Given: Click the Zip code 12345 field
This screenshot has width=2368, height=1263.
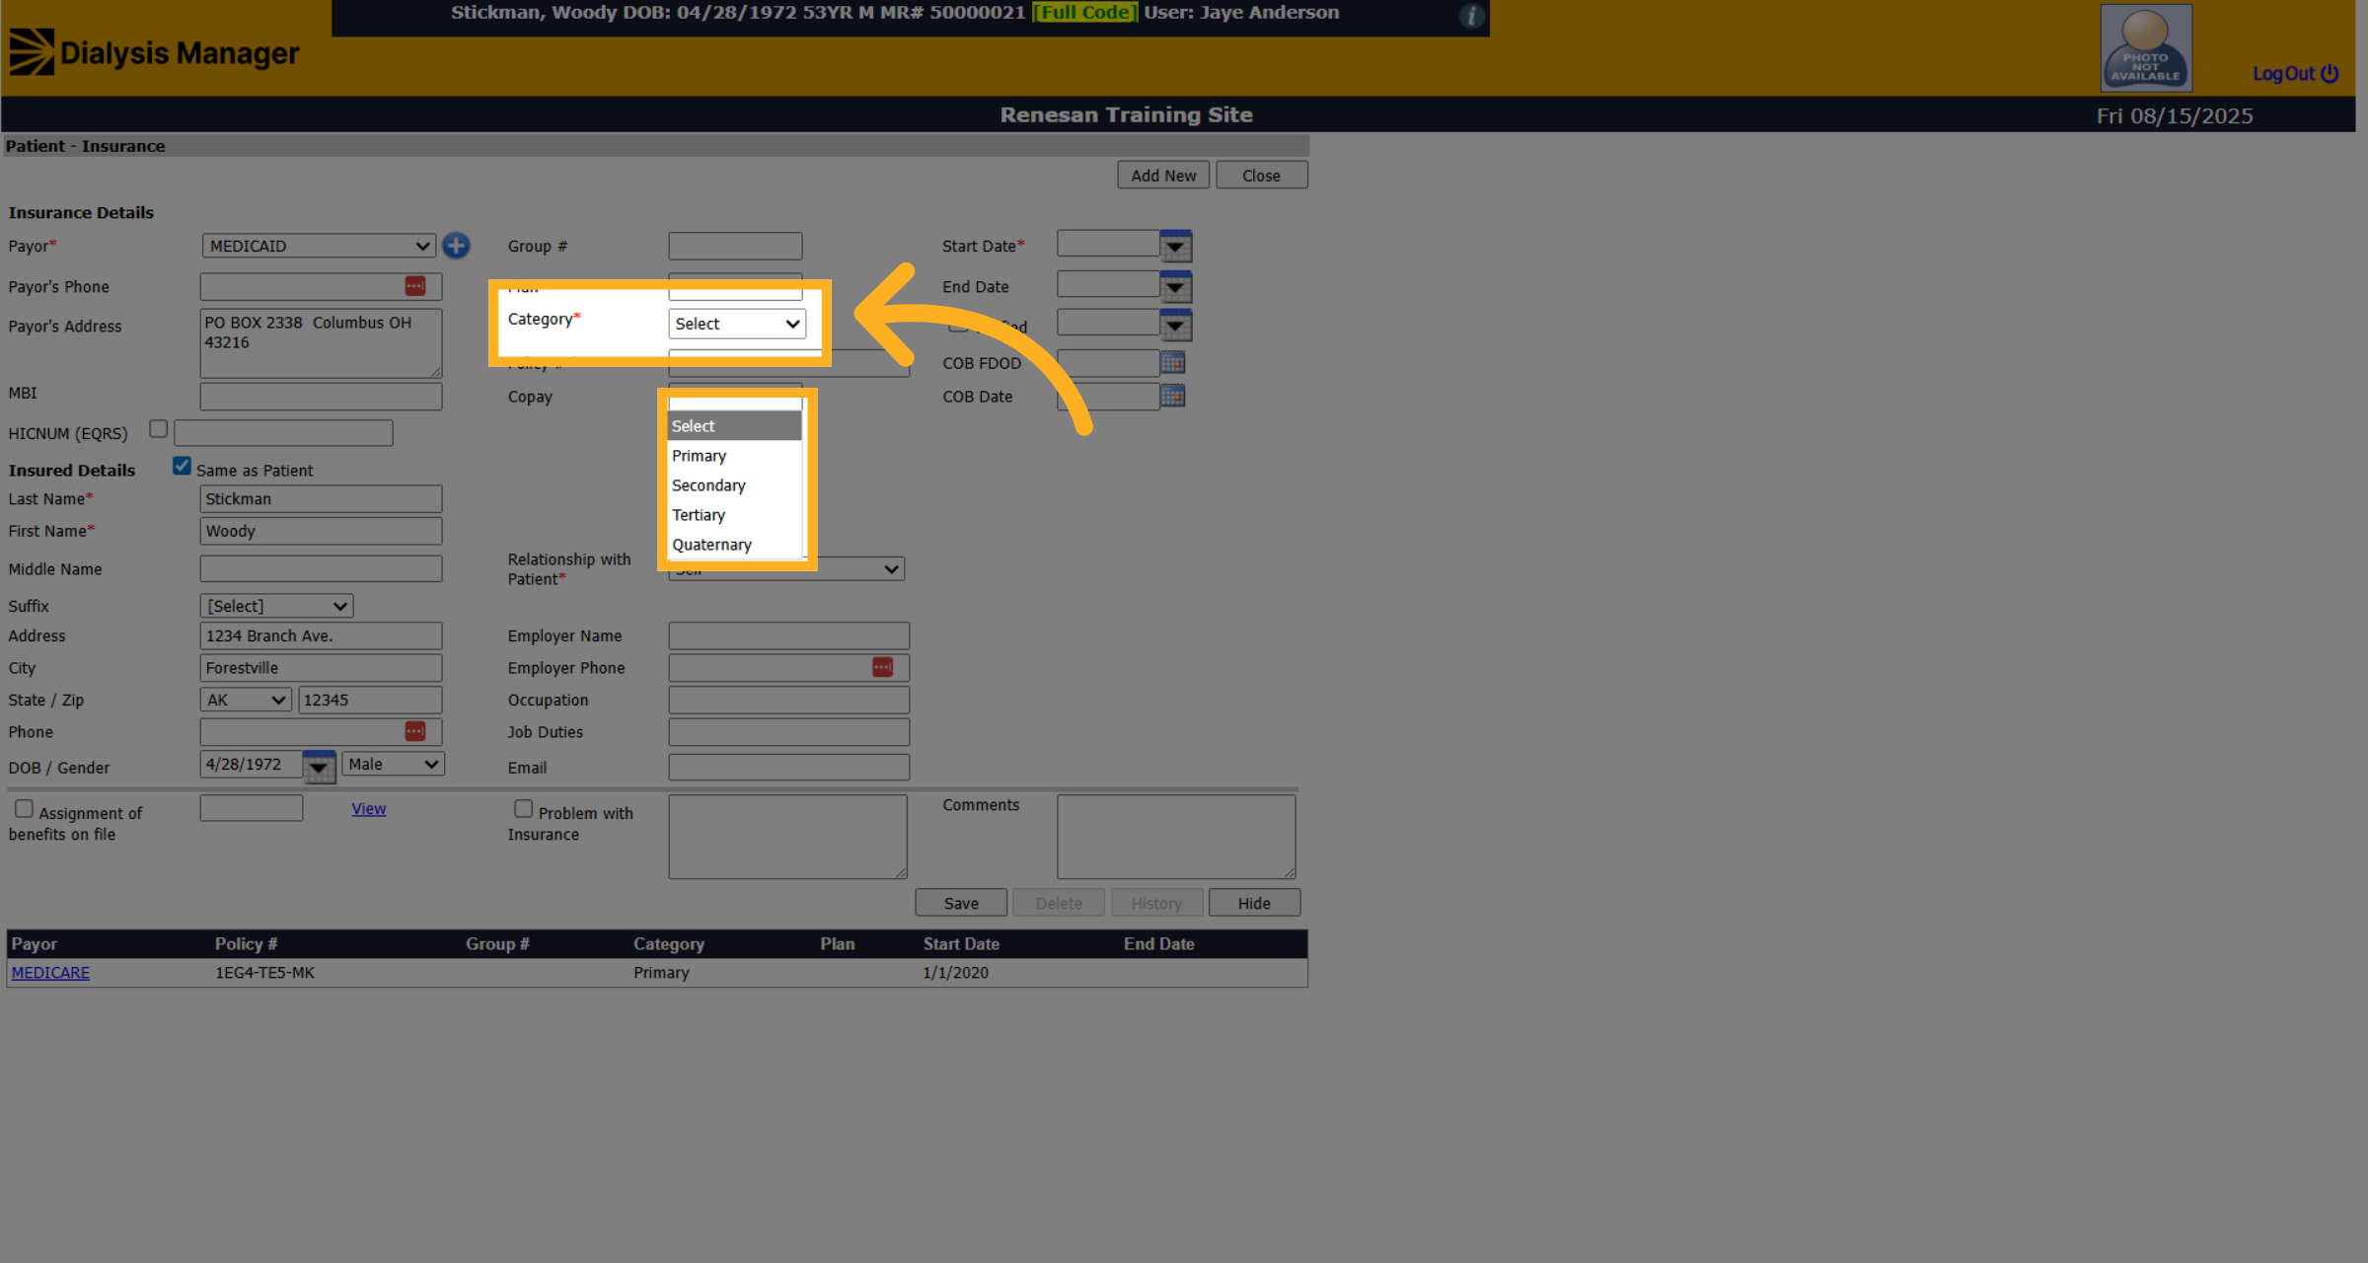Looking at the screenshot, I should (370, 700).
